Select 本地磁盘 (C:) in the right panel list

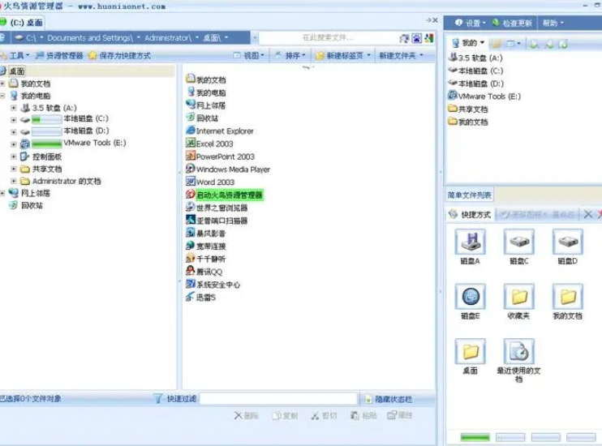[480, 71]
